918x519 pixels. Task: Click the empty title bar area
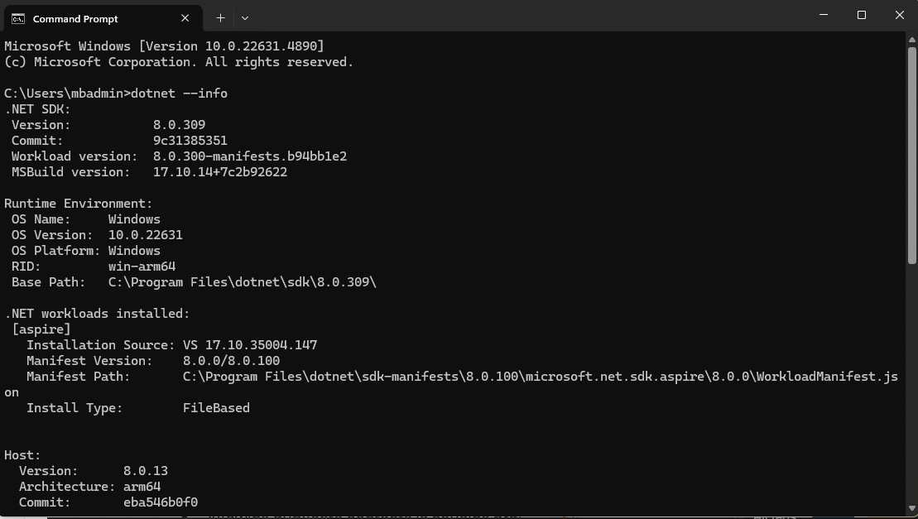(x=527, y=15)
